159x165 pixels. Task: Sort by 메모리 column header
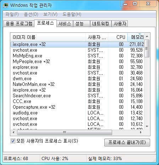click(136, 37)
